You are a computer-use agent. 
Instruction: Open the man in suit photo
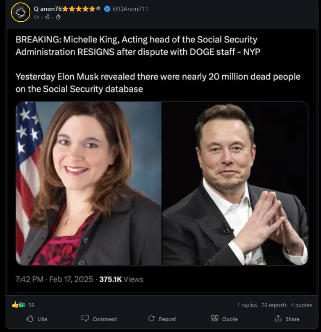pyautogui.click(x=235, y=183)
